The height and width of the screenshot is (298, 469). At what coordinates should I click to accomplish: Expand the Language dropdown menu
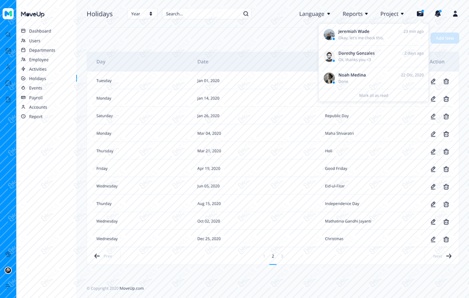coord(314,13)
